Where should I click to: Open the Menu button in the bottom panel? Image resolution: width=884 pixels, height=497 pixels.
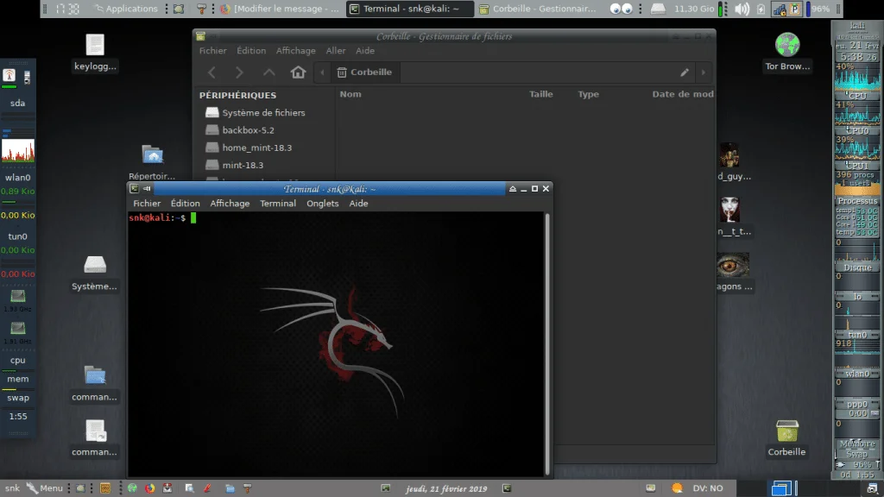pyautogui.click(x=45, y=488)
